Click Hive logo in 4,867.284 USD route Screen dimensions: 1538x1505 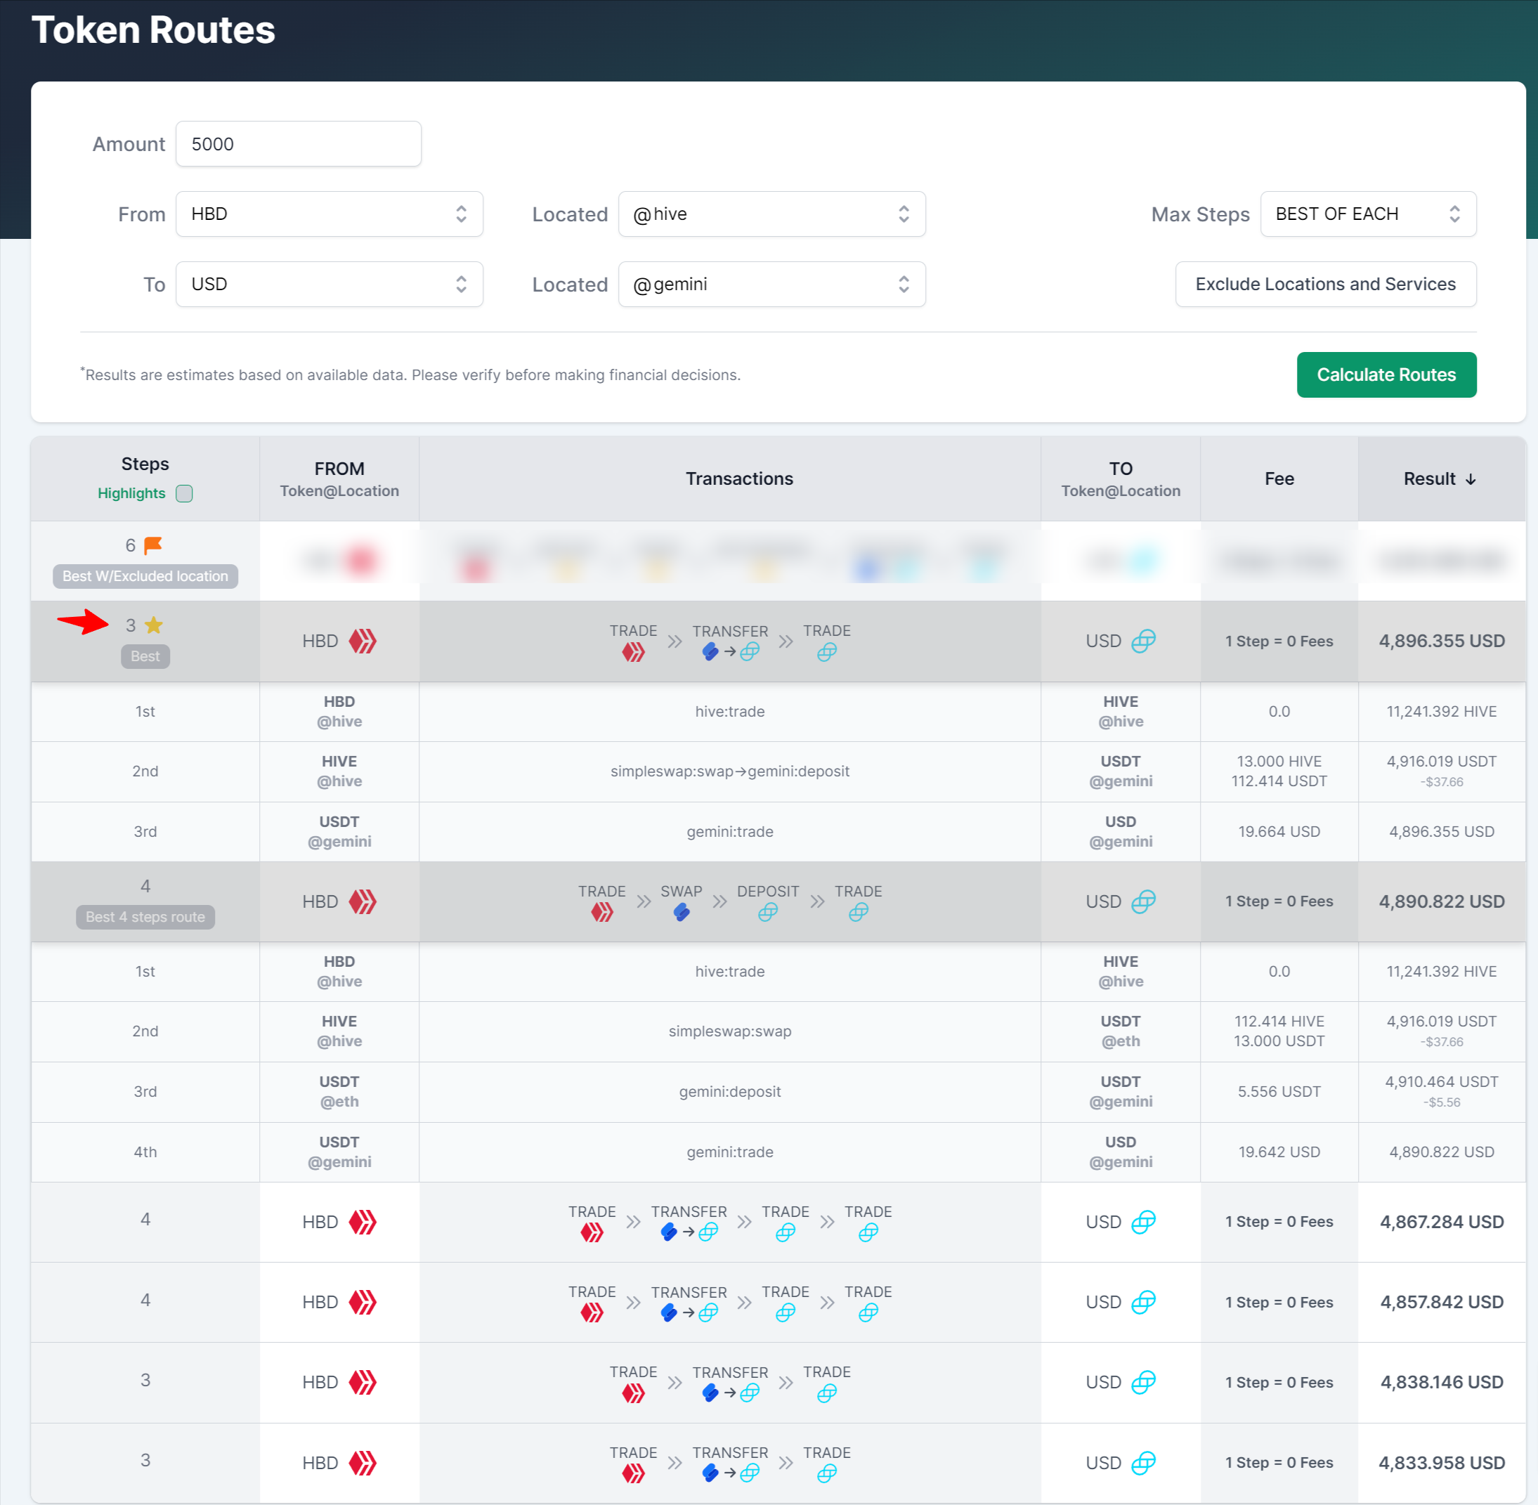point(363,1222)
